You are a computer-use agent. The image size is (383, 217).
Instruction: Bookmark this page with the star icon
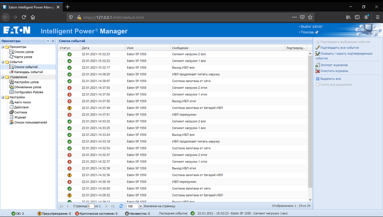pyautogui.click(x=310, y=17)
